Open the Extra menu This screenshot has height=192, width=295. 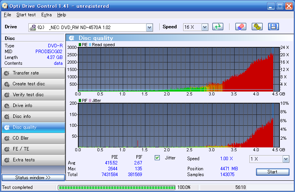[x=46, y=15]
